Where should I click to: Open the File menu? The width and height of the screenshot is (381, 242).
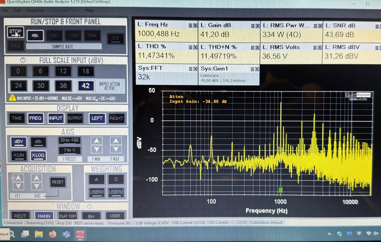5,10
